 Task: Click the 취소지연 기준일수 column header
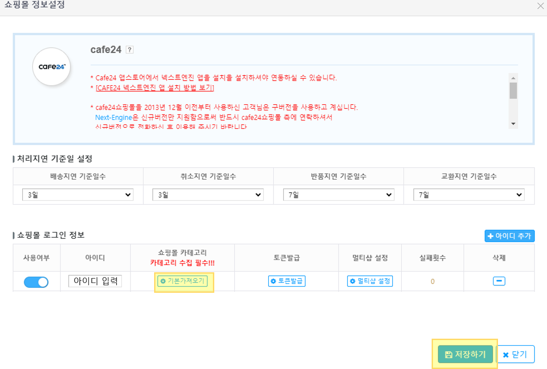point(208,176)
